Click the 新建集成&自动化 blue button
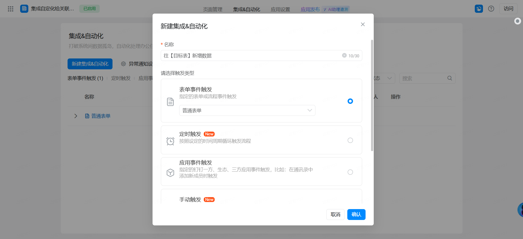This screenshot has height=239, width=523. click(90, 64)
